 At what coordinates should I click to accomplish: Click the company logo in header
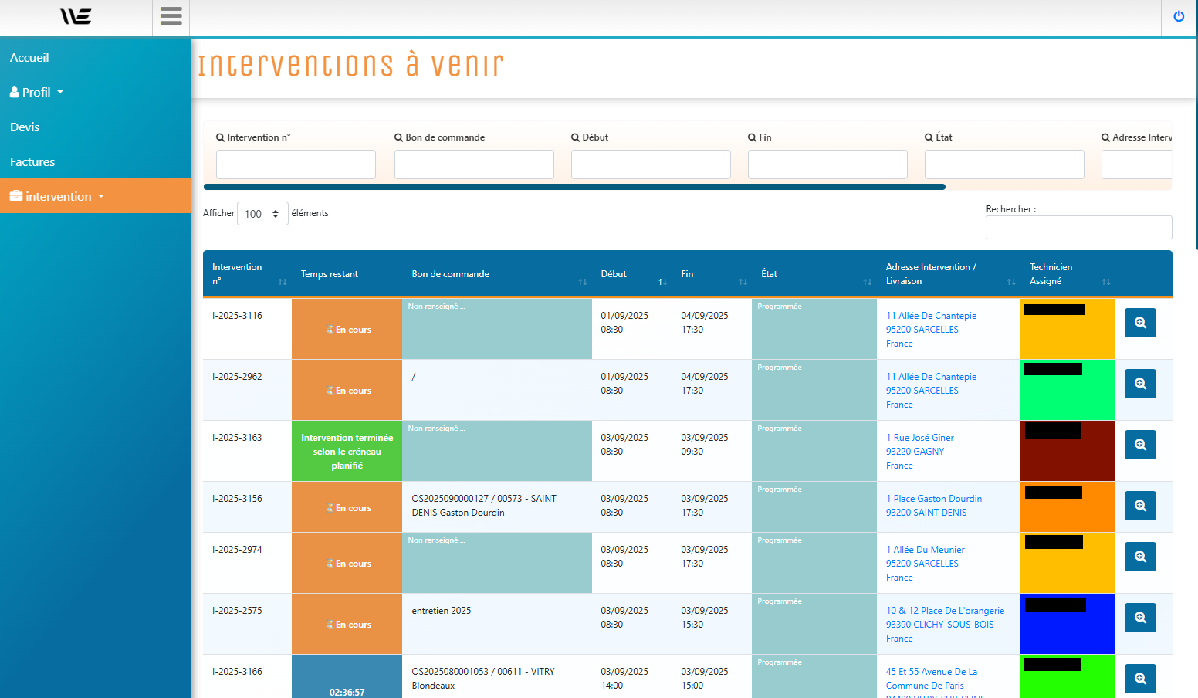[76, 16]
